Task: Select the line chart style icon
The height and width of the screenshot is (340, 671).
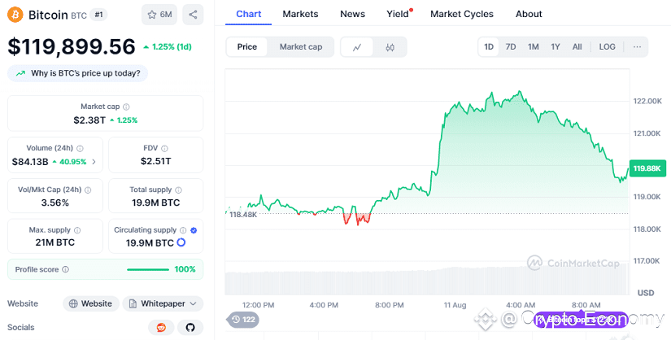Action: point(357,47)
